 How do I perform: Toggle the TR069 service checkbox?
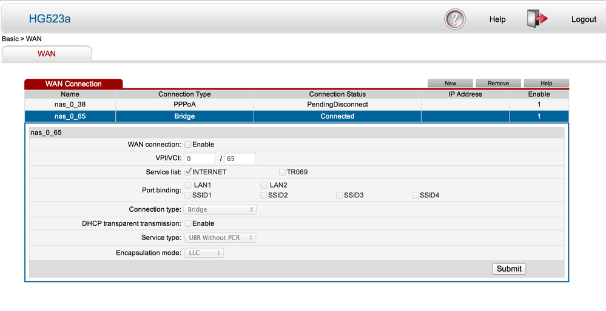283,172
